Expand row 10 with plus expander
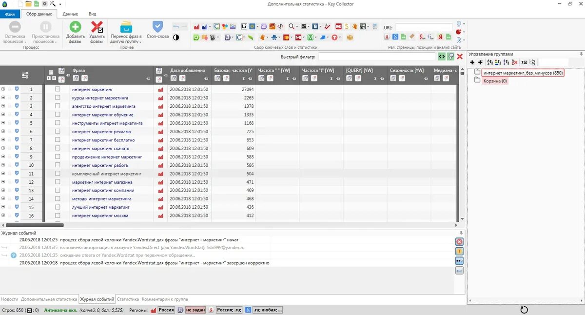This screenshot has height=315, width=585. [3, 165]
